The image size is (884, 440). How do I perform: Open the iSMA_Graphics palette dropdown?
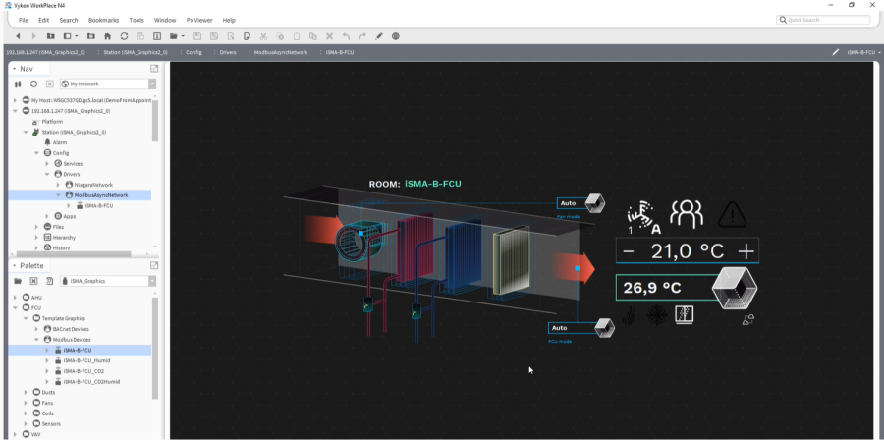click(x=108, y=281)
